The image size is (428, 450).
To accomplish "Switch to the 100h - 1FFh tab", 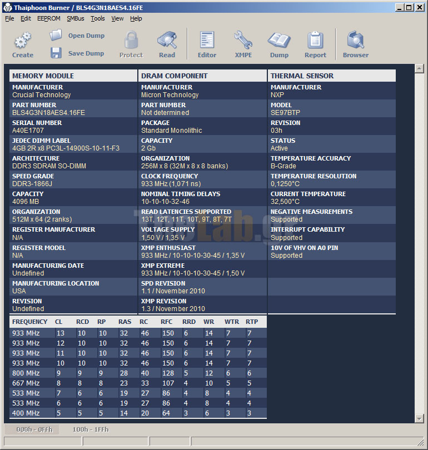I will [x=91, y=429].
